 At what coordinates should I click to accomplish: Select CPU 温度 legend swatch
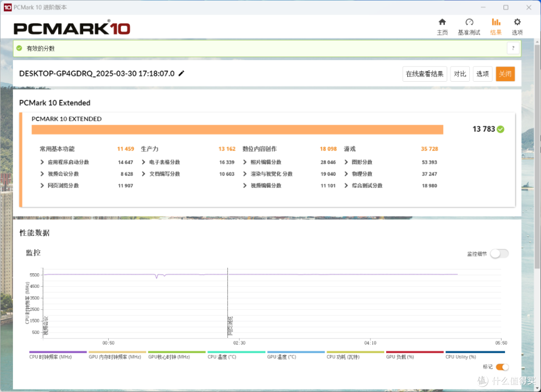click(236, 352)
